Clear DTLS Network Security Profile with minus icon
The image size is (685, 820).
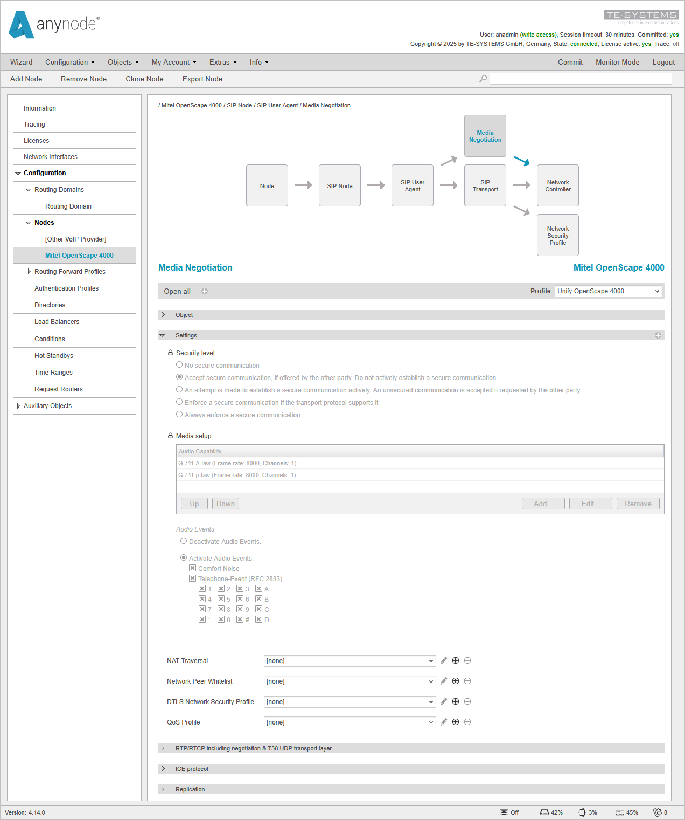tap(467, 701)
